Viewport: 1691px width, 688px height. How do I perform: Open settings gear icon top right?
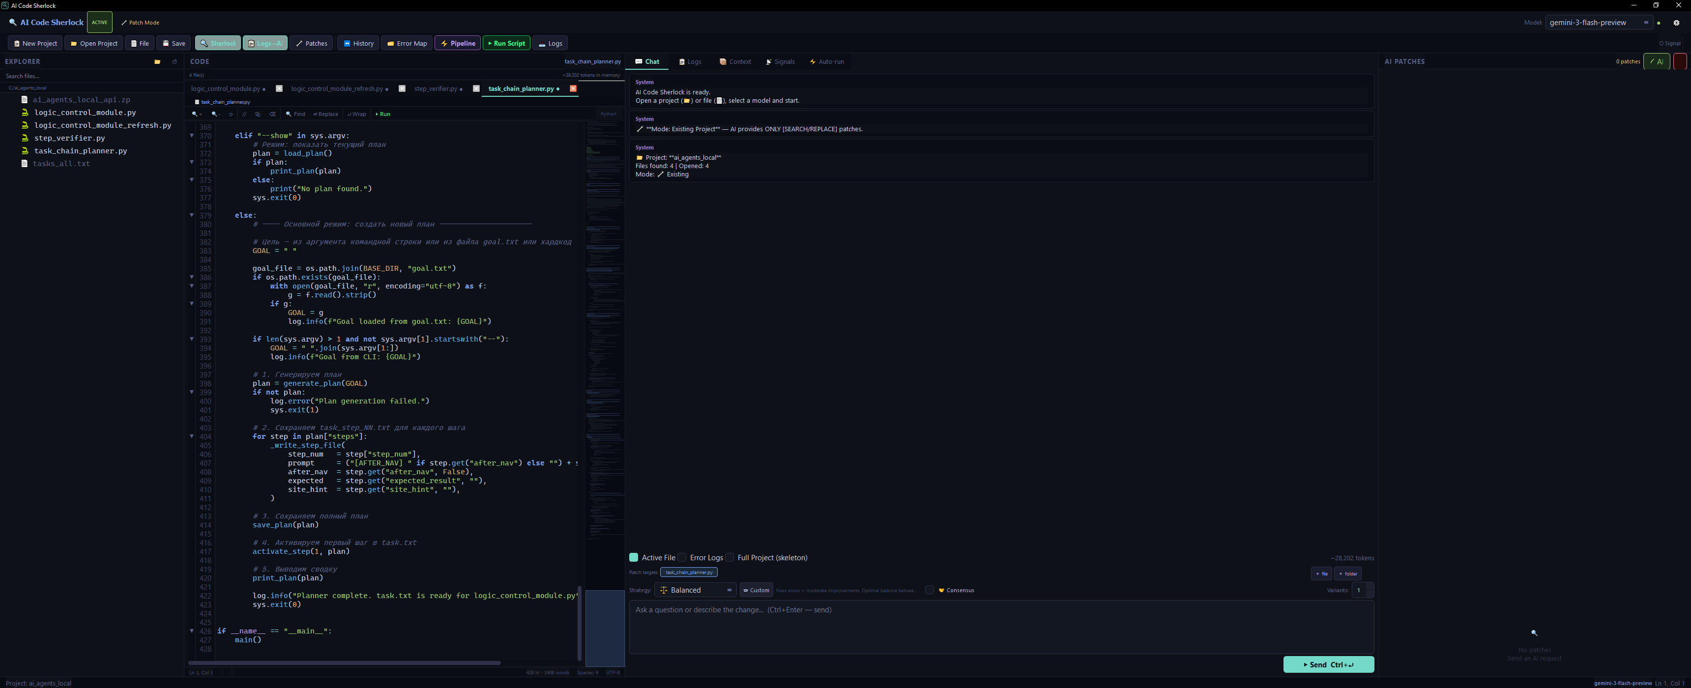pyautogui.click(x=1676, y=23)
